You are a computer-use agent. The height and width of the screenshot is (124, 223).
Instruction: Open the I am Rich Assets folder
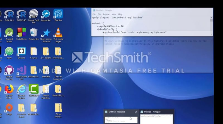(x=21, y=111)
